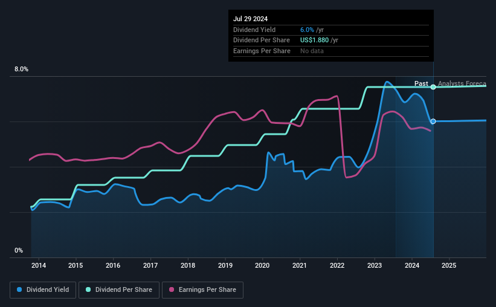Click the US$1.880 dividend per share value

(314, 40)
